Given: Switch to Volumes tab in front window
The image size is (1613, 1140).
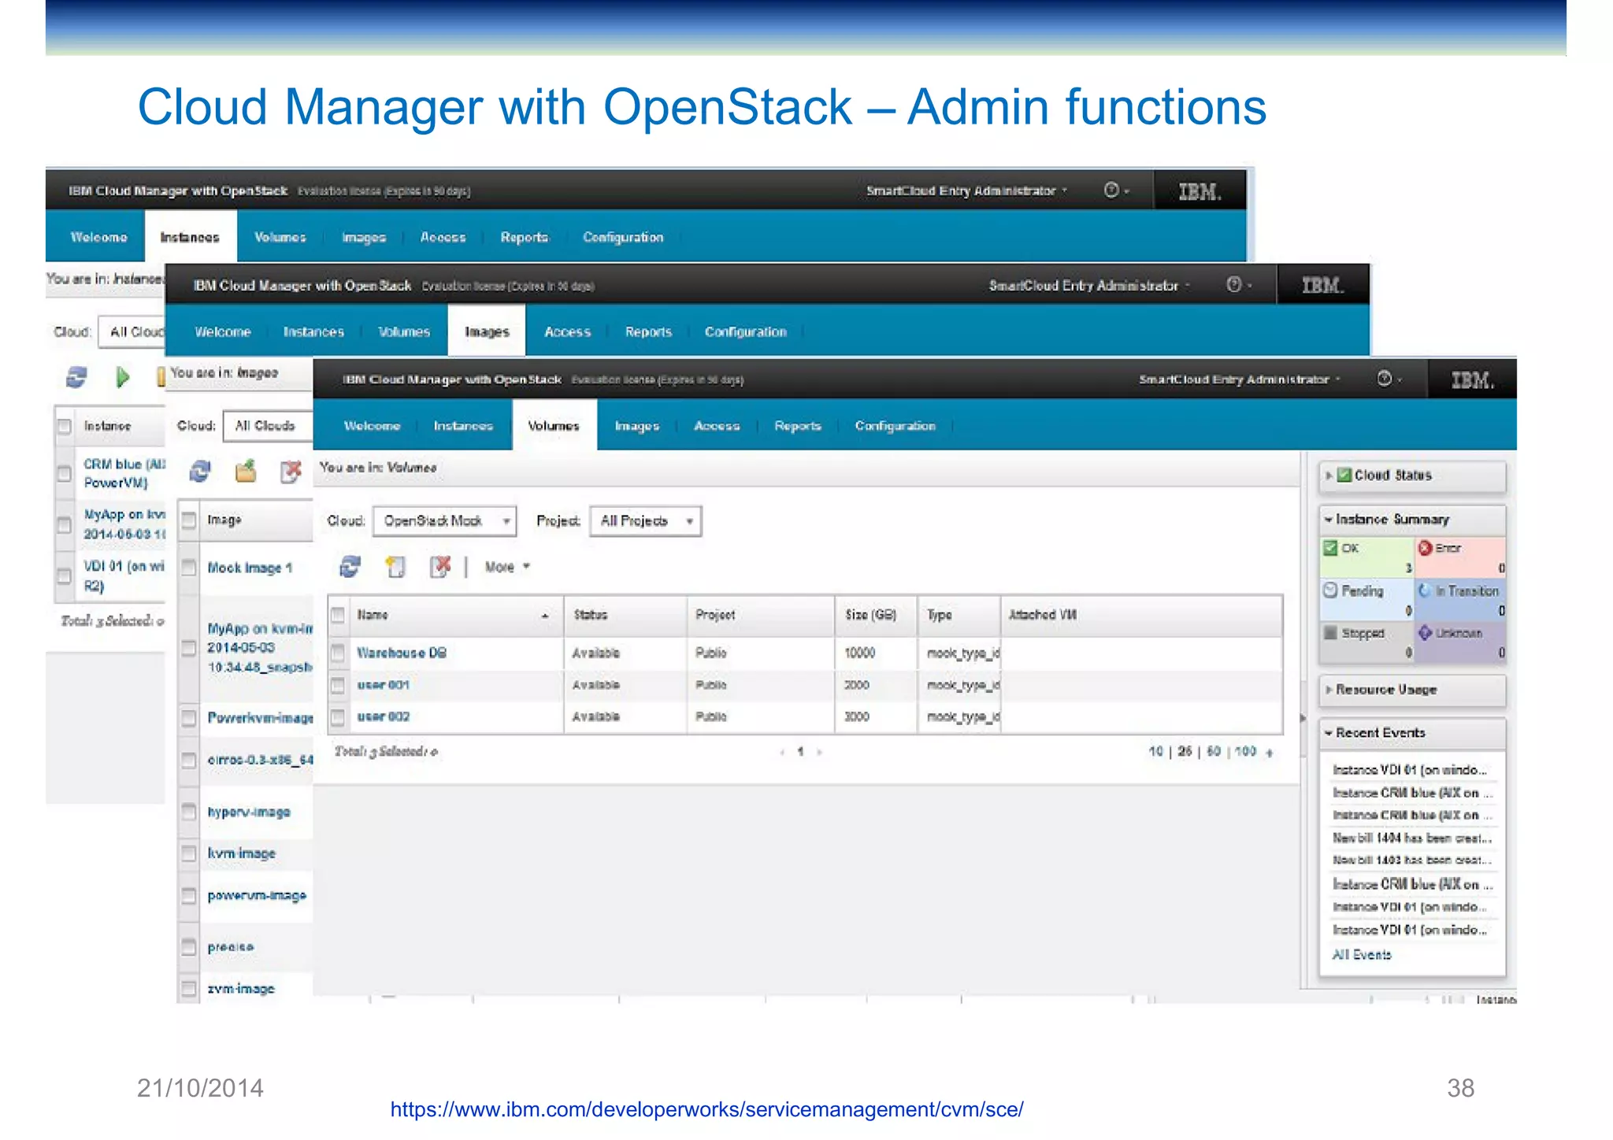Looking at the screenshot, I should coord(554,426).
